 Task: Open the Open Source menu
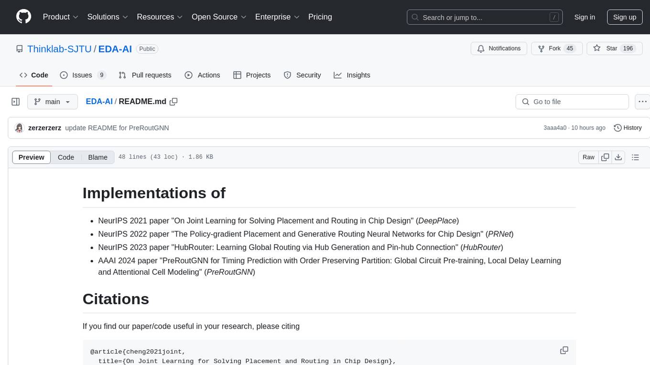pyautogui.click(x=219, y=17)
